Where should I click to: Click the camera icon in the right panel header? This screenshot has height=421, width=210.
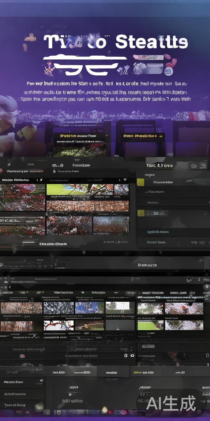click(193, 166)
